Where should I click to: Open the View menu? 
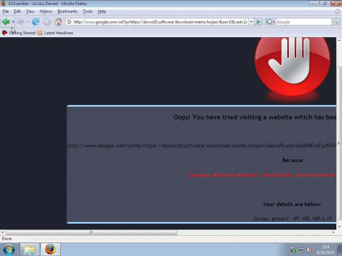coord(30,11)
